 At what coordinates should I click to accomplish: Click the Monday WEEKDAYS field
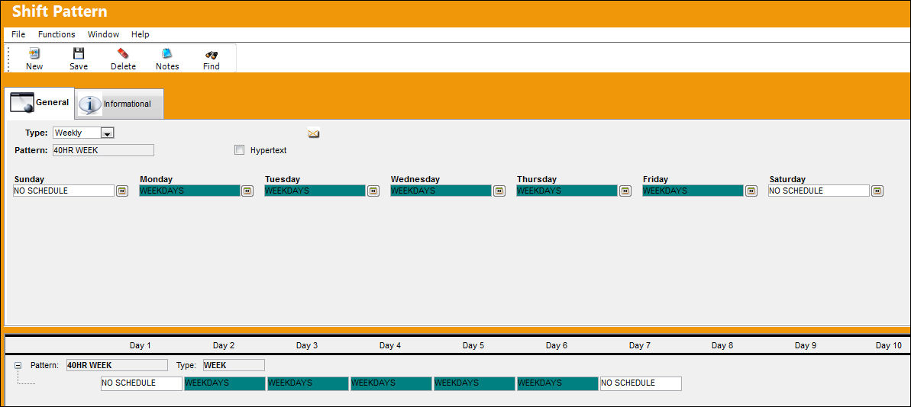pos(189,191)
